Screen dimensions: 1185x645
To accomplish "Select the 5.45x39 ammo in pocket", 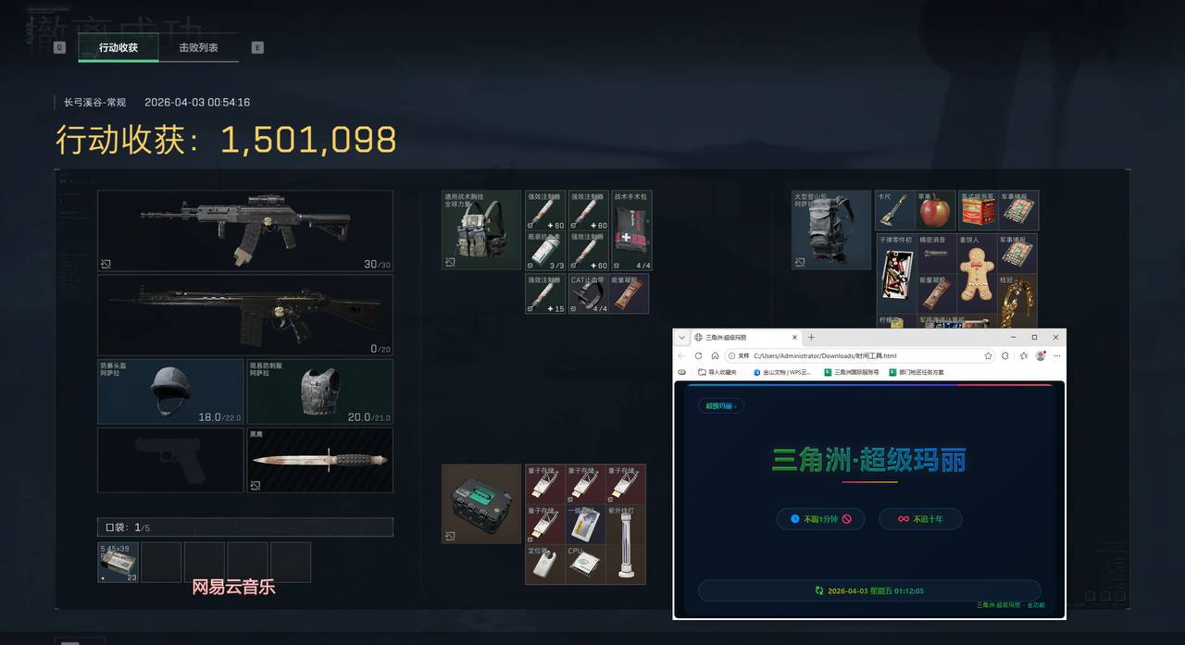I will [x=118, y=563].
